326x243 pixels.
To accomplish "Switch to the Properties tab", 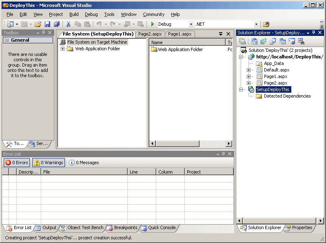I will (299, 228).
